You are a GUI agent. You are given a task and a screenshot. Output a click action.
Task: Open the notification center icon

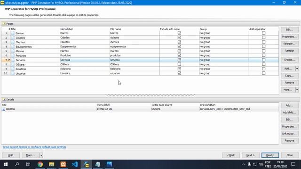click(x=293, y=164)
